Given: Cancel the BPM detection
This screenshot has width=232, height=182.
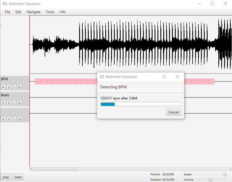Looking at the screenshot, I should pyautogui.click(x=173, y=112).
